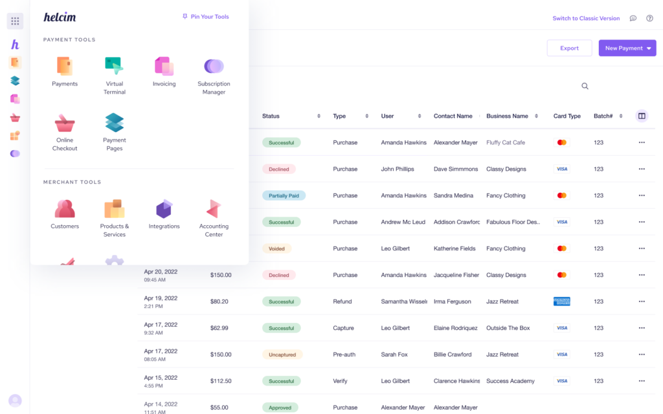
Task: Click the Helcim logo in tools panel
Action: pyautogui.click(x=60, y=17)
